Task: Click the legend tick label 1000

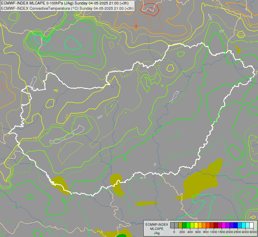Action: coord(214,232)
